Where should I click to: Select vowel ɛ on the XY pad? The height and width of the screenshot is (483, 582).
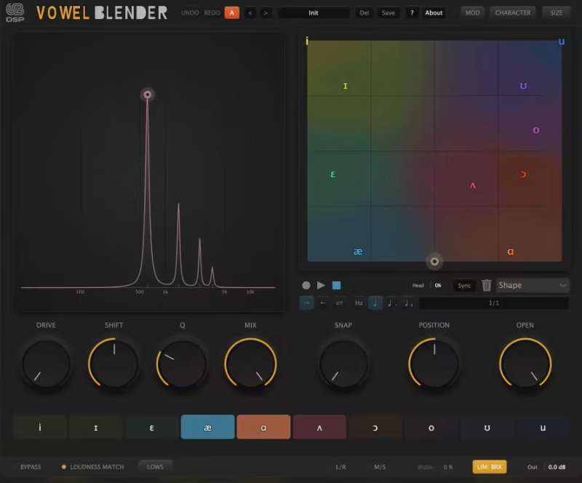332,175
